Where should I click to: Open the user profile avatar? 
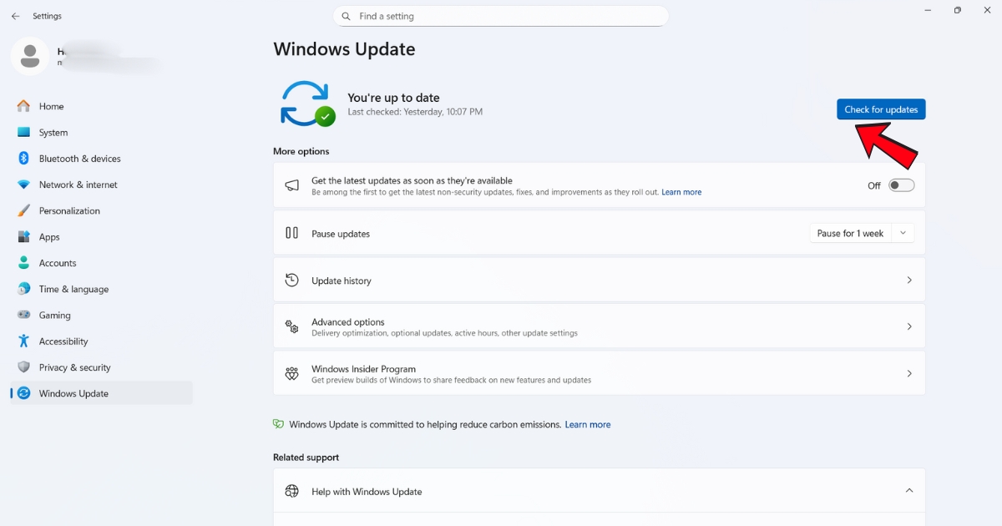click(30, 57)
